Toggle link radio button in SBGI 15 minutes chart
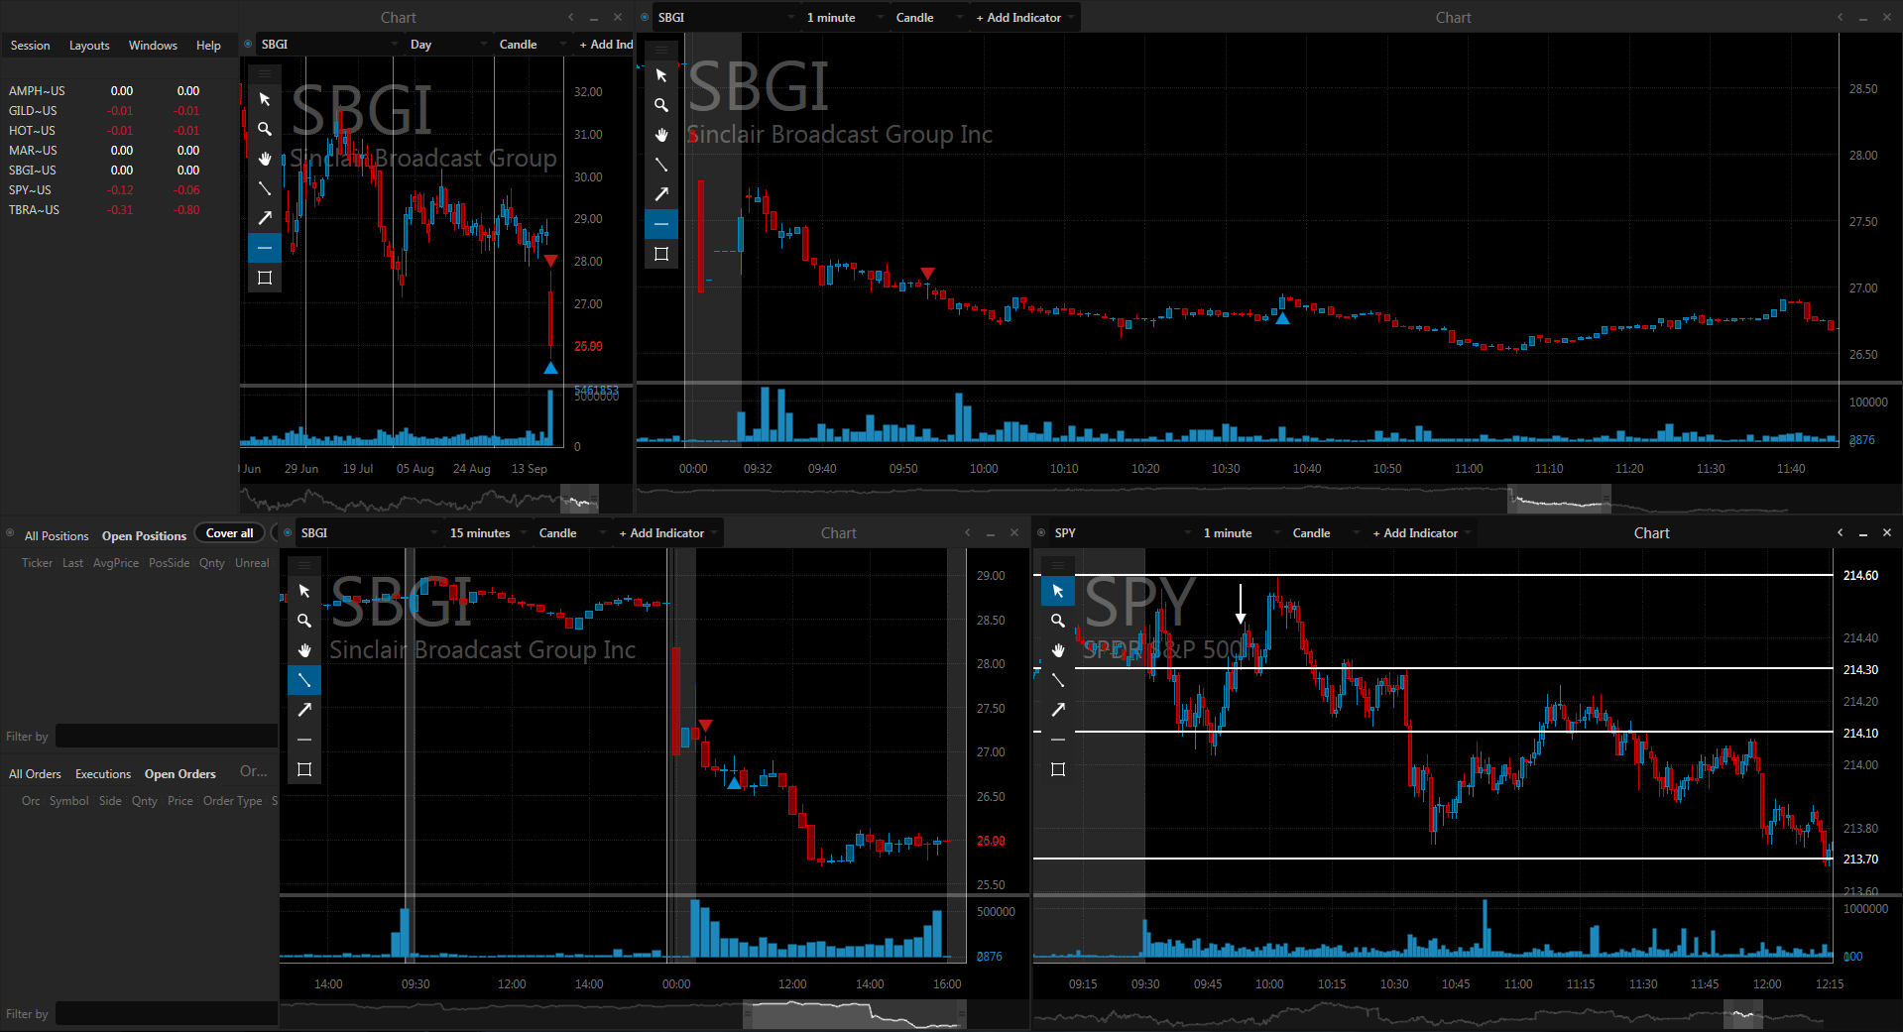The width and height of the screenshot is (1903, 1032). click(288, 532)
